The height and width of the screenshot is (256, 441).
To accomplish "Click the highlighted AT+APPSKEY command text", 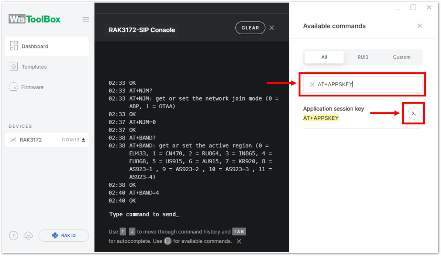I will click(321, 118).
